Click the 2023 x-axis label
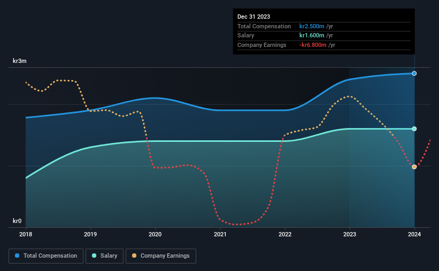 point(349,234)
